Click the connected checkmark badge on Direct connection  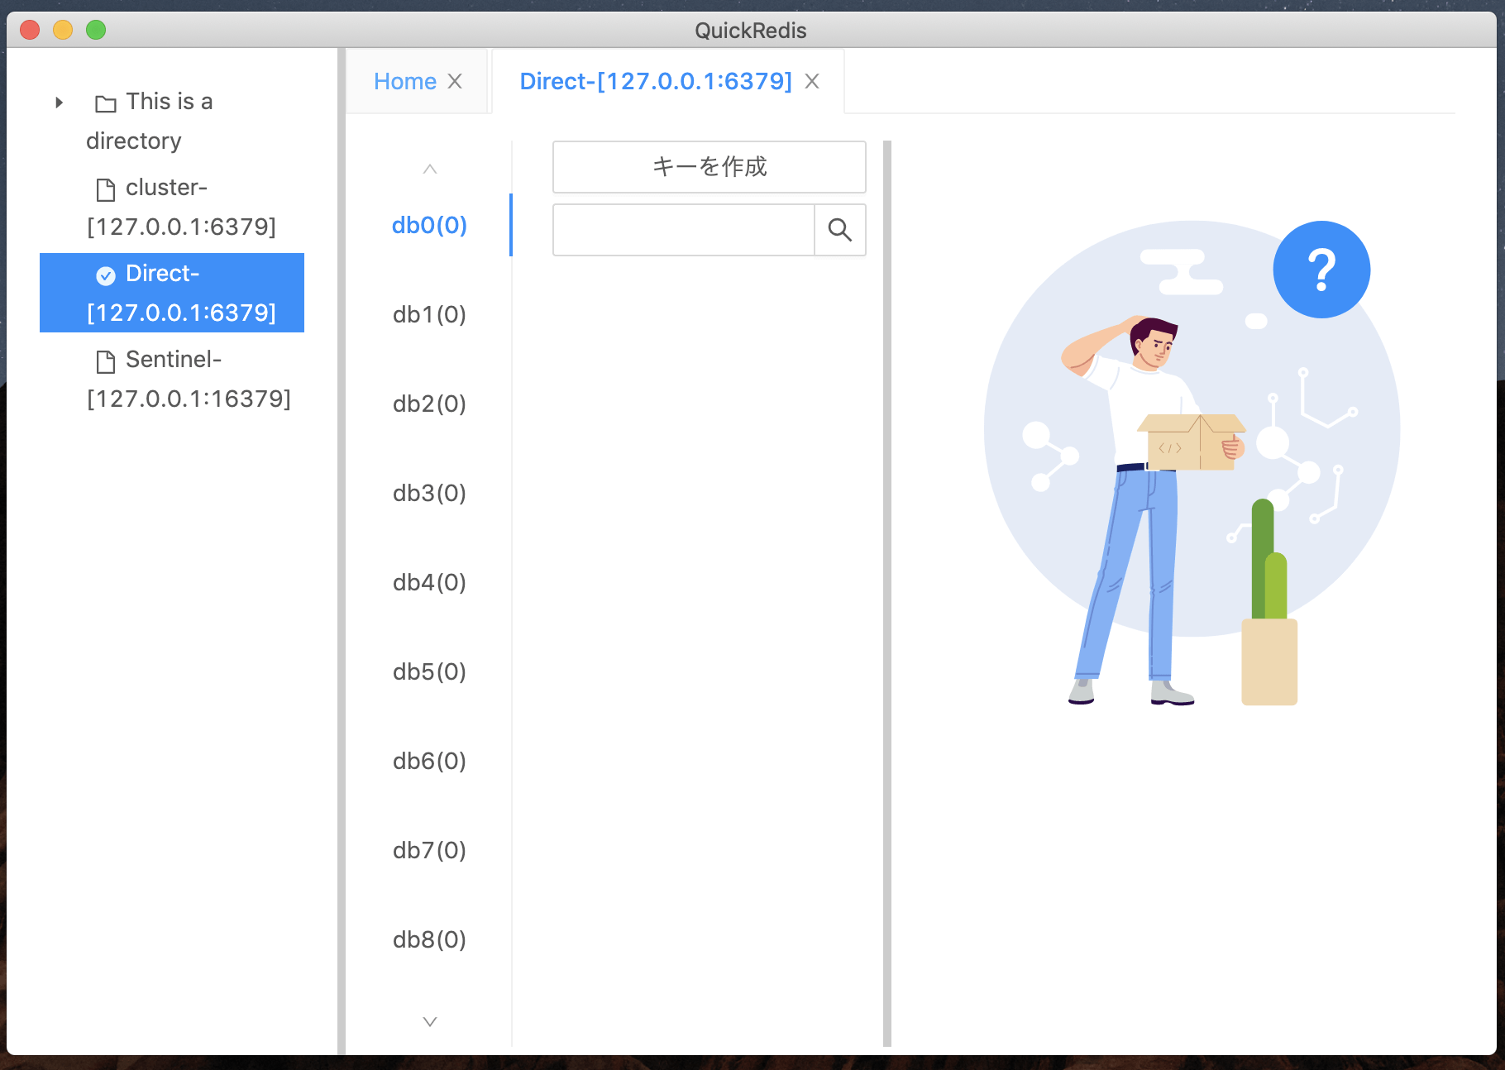[106, 275]
